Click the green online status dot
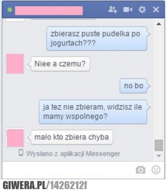 point(10,10)
